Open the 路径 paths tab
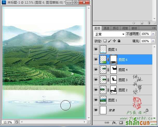This screenshot has width=158, height=127. pos(115,28)
